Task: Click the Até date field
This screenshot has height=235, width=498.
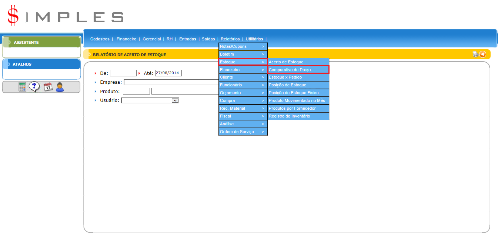Action: click(168, 73)
